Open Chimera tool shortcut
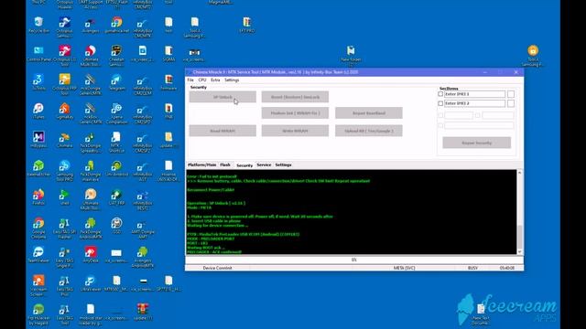This screenshot has height=329, width=586. pos(65,140)
